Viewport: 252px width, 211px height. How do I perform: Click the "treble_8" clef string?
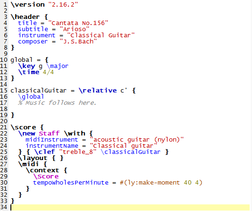tap(78, 152)
